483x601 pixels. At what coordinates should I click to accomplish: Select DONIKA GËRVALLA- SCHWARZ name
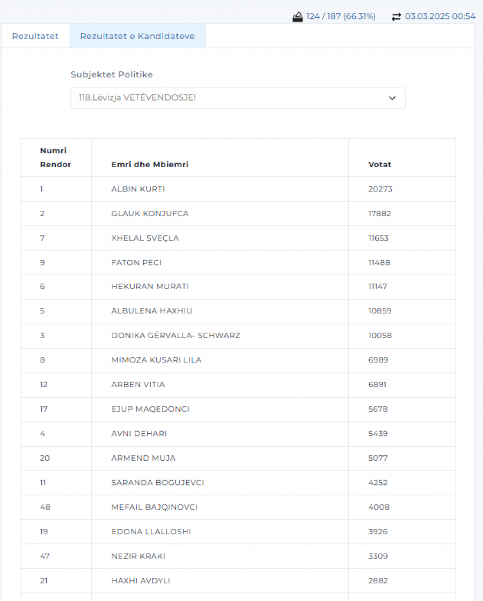point(175,335)
